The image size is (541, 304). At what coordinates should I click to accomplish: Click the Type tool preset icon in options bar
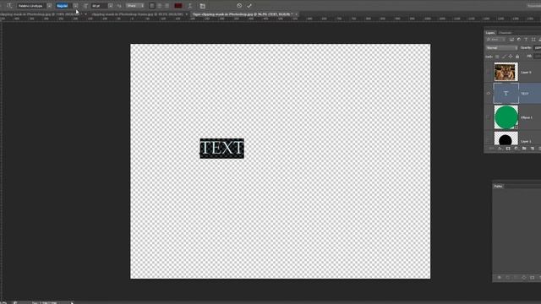click(x=9, y=6)
